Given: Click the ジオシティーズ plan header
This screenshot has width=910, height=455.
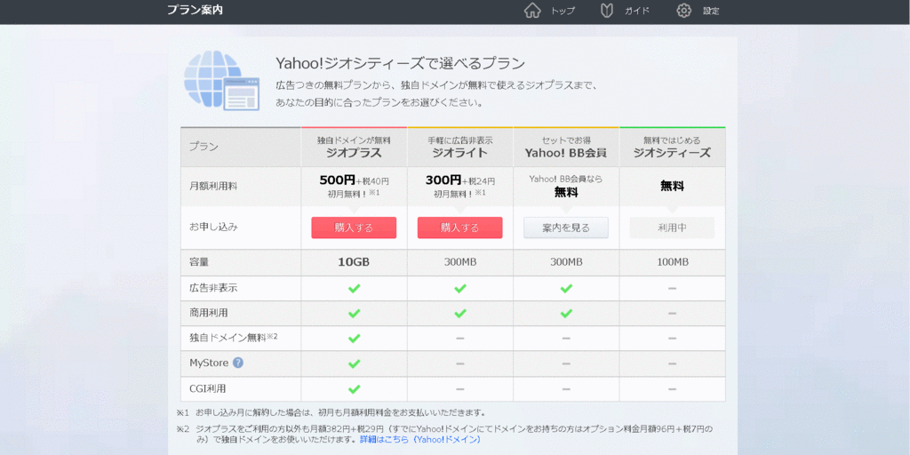Looking at the screenshot, I should pos(672,148).
